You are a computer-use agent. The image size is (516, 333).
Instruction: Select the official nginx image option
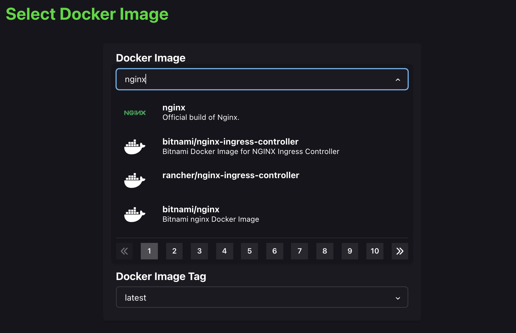(201, 112)
